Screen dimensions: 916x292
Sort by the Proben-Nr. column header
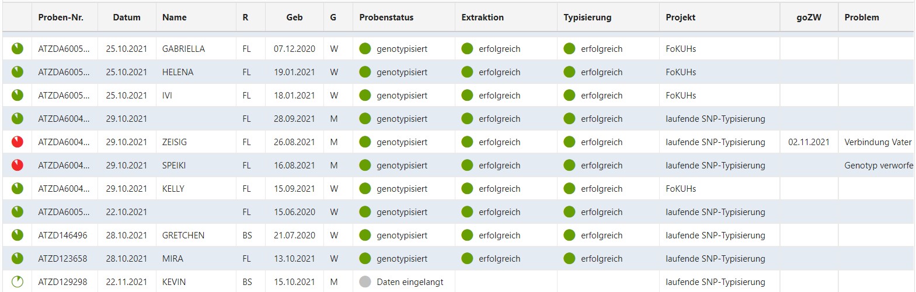pos(61,17)
